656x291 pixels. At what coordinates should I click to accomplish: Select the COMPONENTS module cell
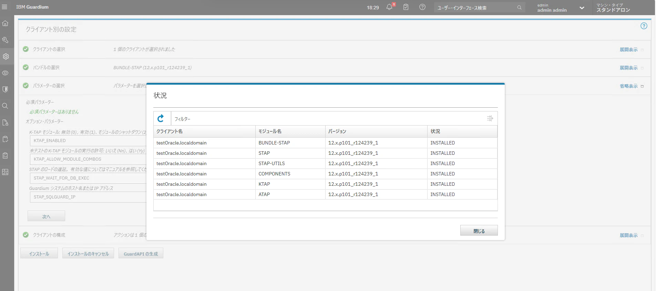290,174
